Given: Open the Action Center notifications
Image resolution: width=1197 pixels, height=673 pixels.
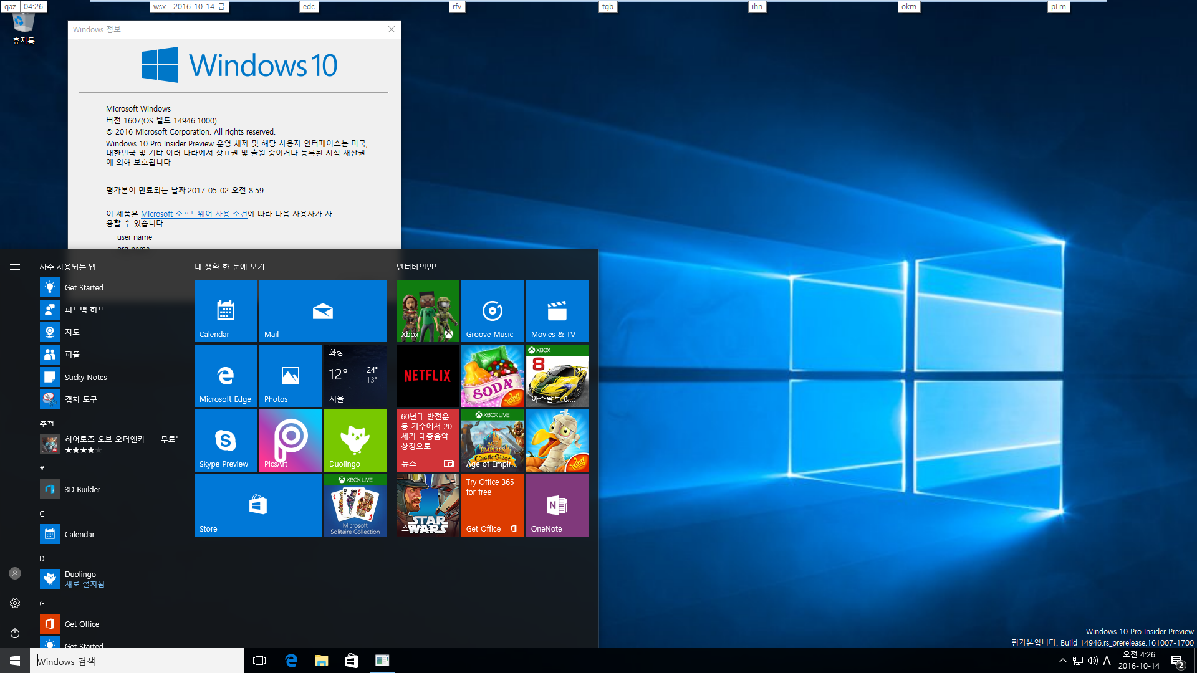Looking at the screenshot, I should pyautogui.click(x=1177, y=661).
